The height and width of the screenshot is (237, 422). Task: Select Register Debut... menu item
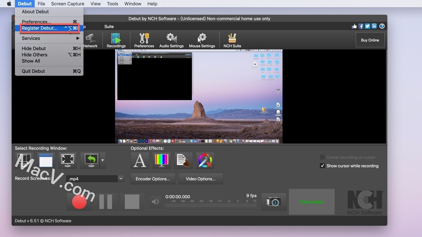(x=49, y=28)
